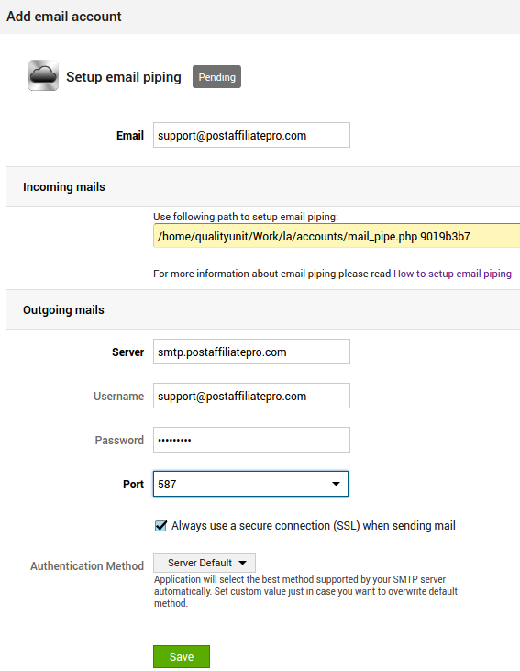
Task: Click the Username input field
Action: [x=251, y=396]
